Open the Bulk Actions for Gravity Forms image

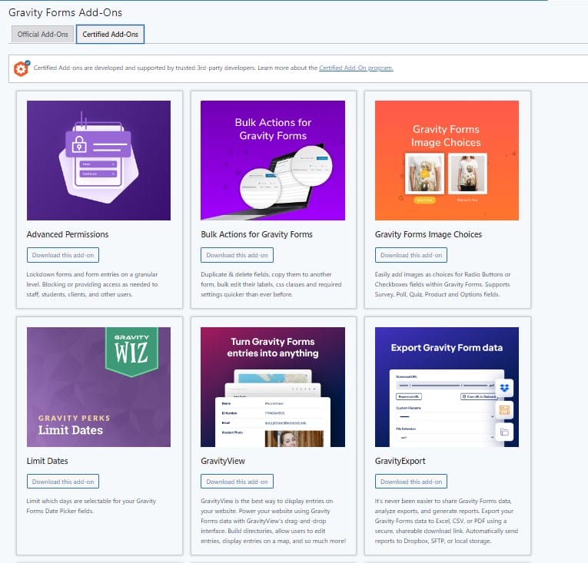[272, 161]
